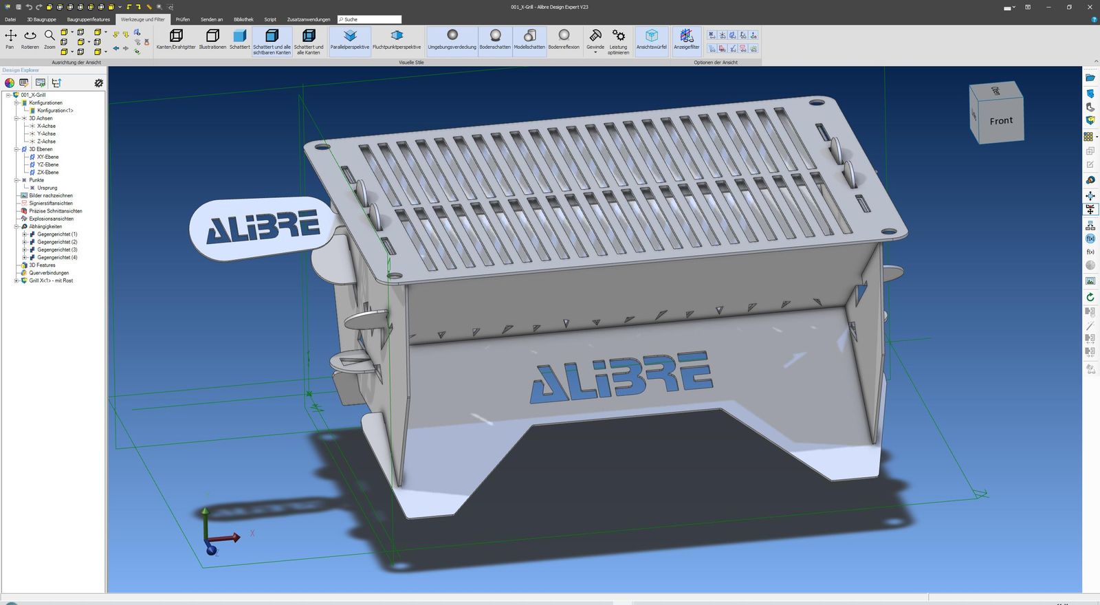The width and height of the screenshot is (1100, 605).
Task: Open Leistung optimieren settings
Action: pos(618,41)
